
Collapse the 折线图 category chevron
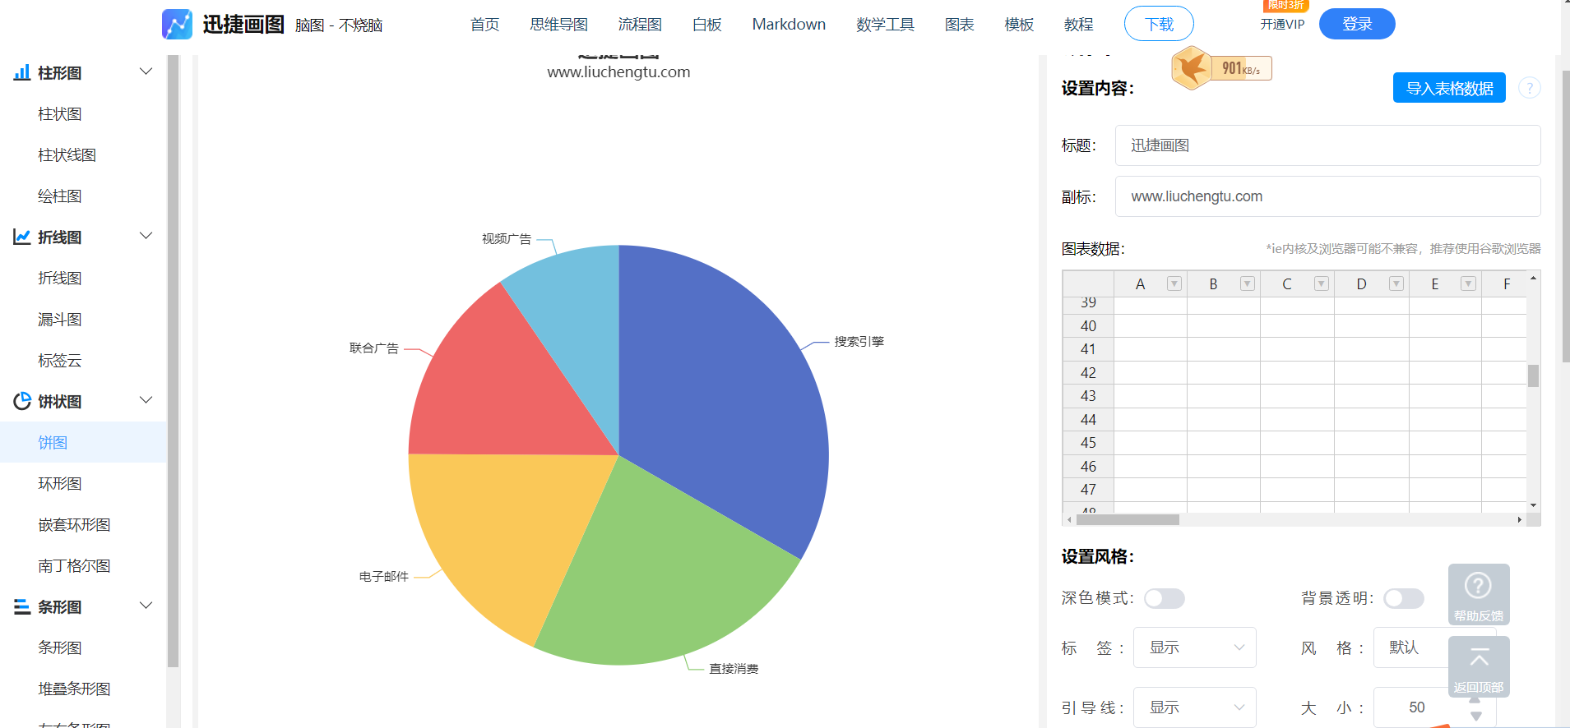(x=146, y=236)
